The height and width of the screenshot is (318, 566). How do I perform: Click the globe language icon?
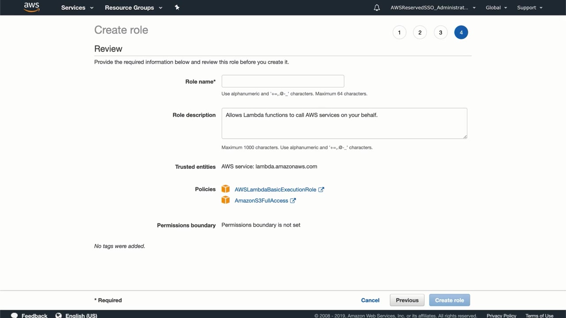pos(58,315)
